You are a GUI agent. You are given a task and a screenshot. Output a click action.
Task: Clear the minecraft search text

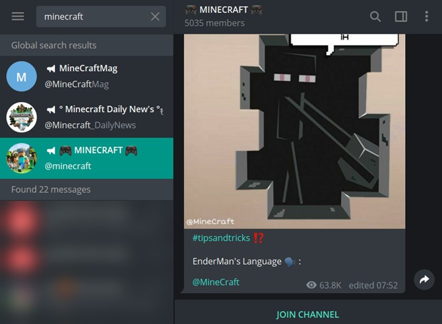(155, 16)
